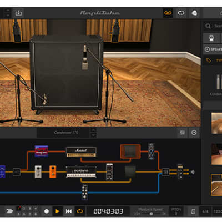Toggle the recorder tape icon
The image size is (222, 222).
pos(168,13)
